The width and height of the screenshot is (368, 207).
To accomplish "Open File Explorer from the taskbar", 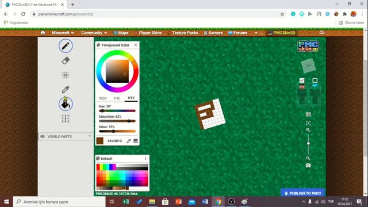I will [x=152, y=202].
